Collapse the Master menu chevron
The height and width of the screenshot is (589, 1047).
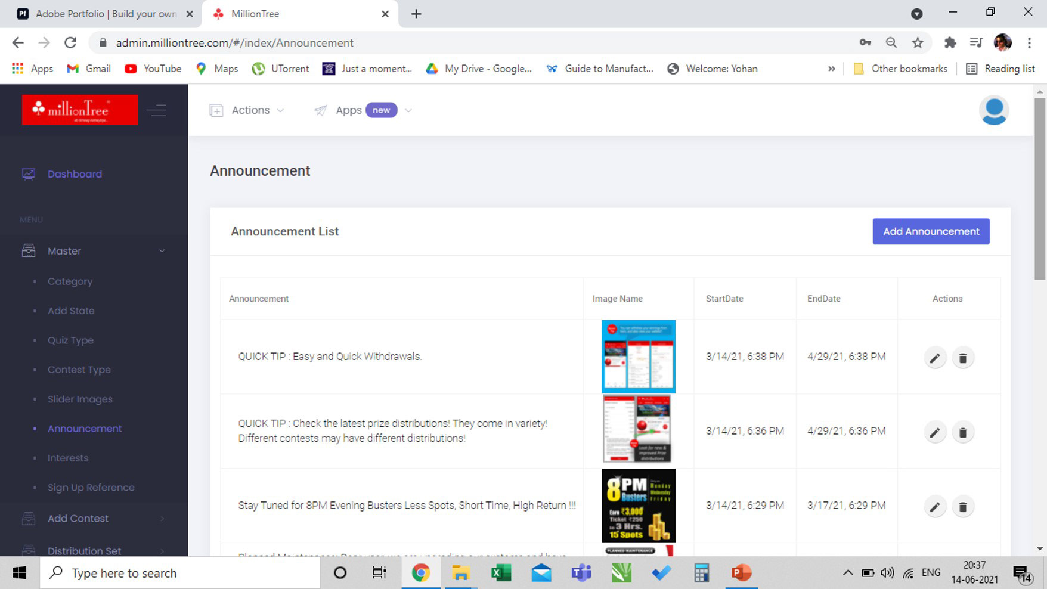coord(162,251)
